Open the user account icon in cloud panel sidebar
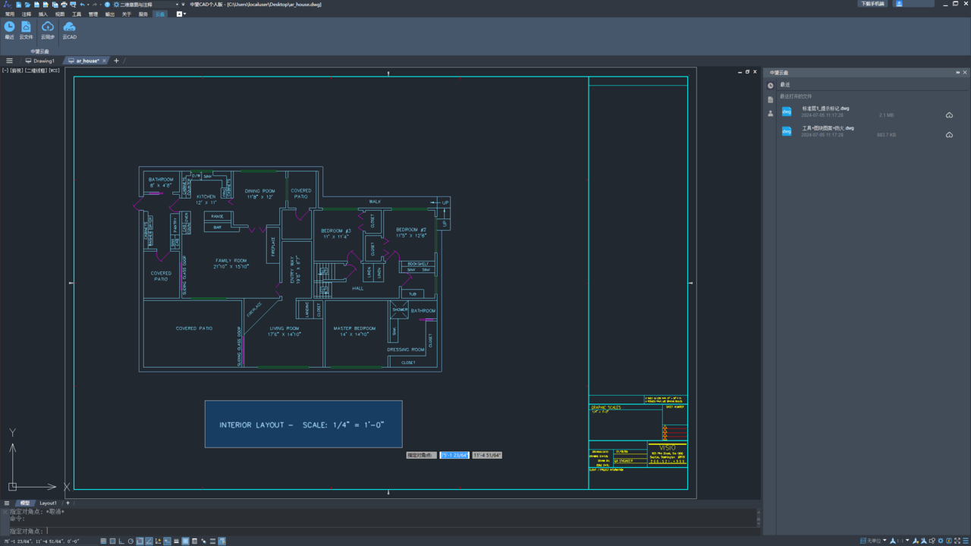The image size is (971, 546). click(771, 114)
